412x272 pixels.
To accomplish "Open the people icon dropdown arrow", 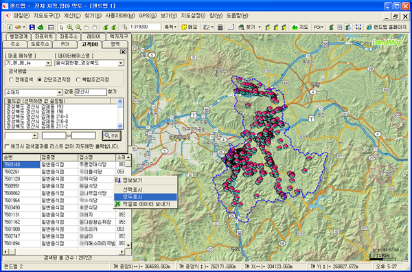I will pos(212,27).
